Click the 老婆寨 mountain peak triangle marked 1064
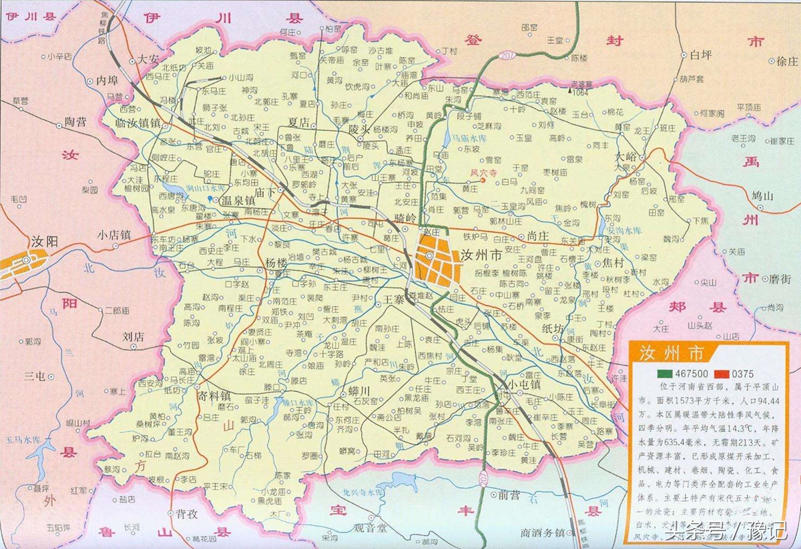Image resolution: width=801 pixels, height=549 pixels. tap(570, 91)
